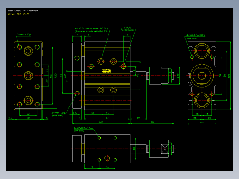
Task: Pick the 29 dimension value
Action: tap(107, 167)
